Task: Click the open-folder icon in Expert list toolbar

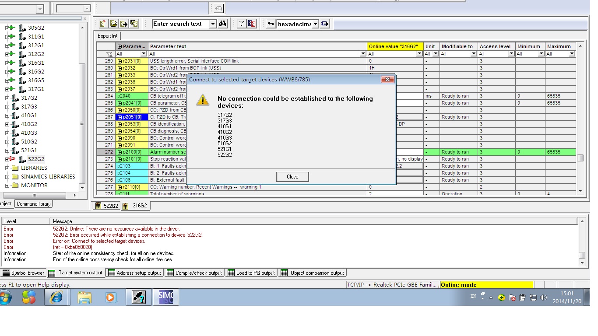Action: pos(114,24)
